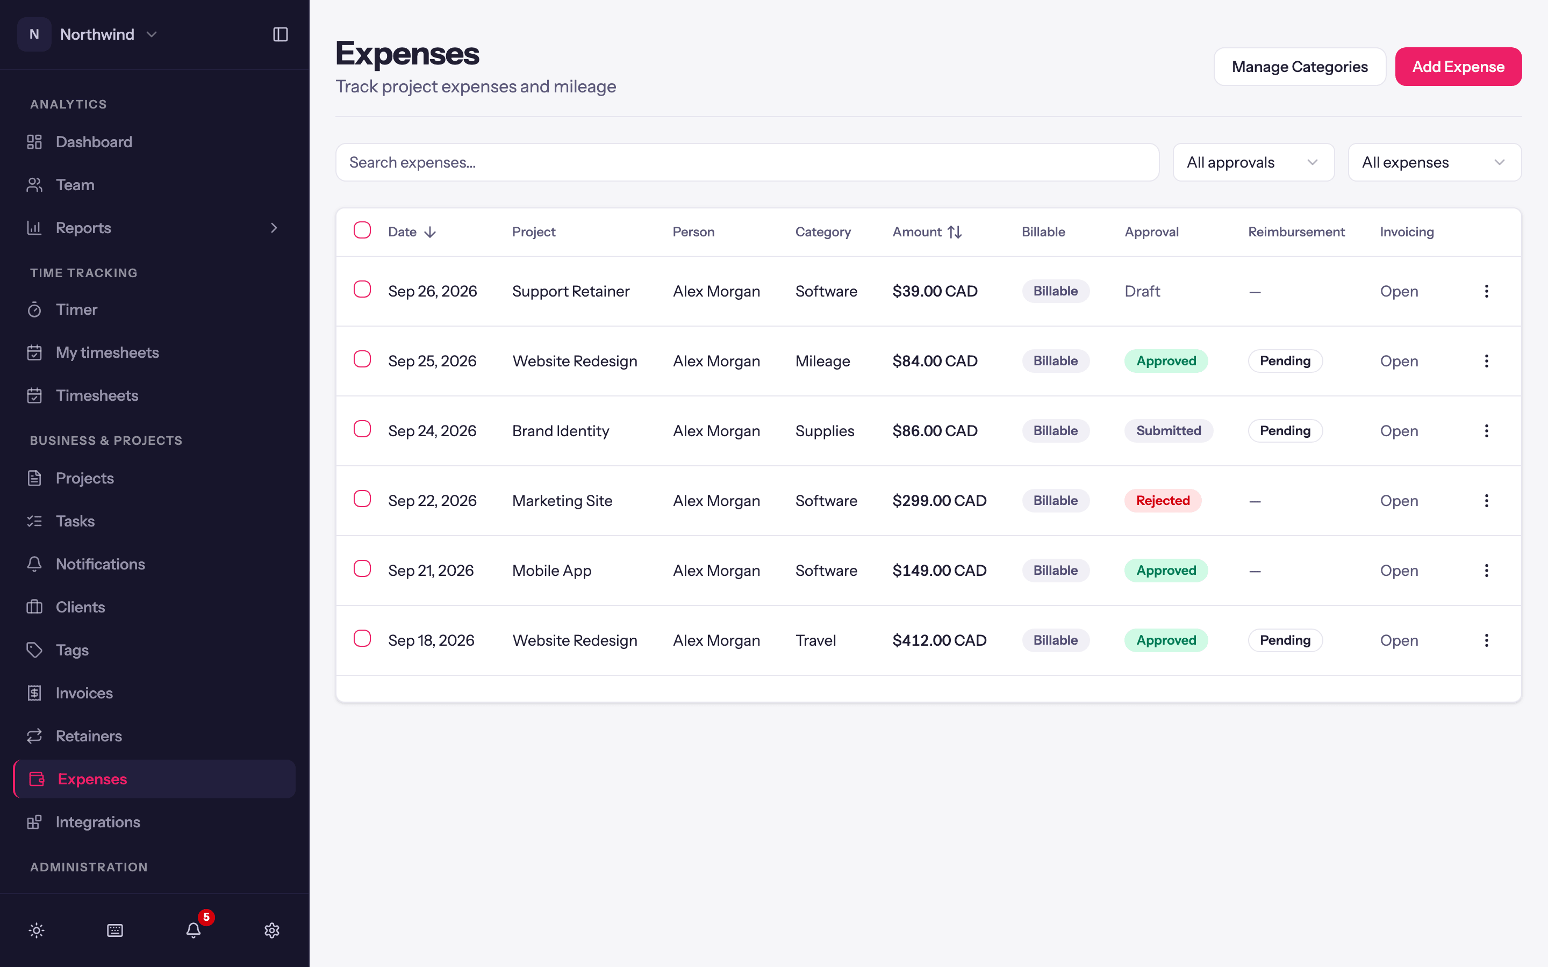Viewport: 1548px width, 967px height.
Task: Open bottom bell with 5 badge
Action: coord(194,930)
